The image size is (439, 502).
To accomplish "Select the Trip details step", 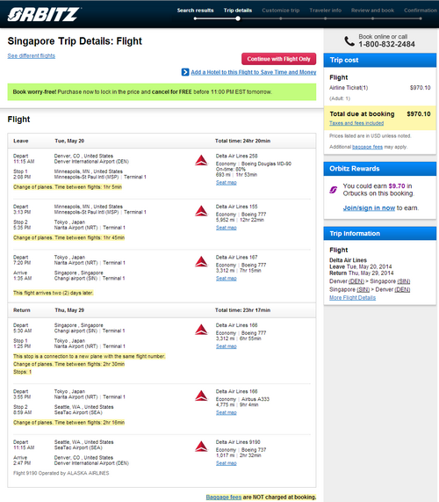I will click(x=238, y=11).
